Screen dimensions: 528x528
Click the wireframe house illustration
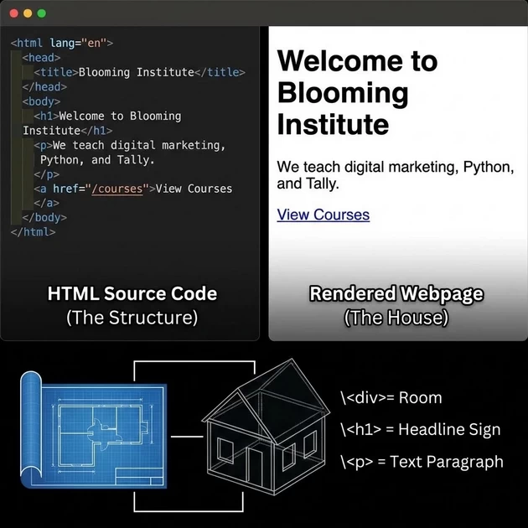pos(266,427)
